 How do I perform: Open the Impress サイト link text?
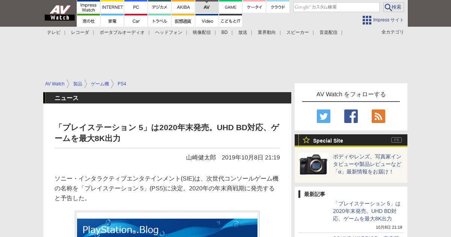[x=389, y=20]
